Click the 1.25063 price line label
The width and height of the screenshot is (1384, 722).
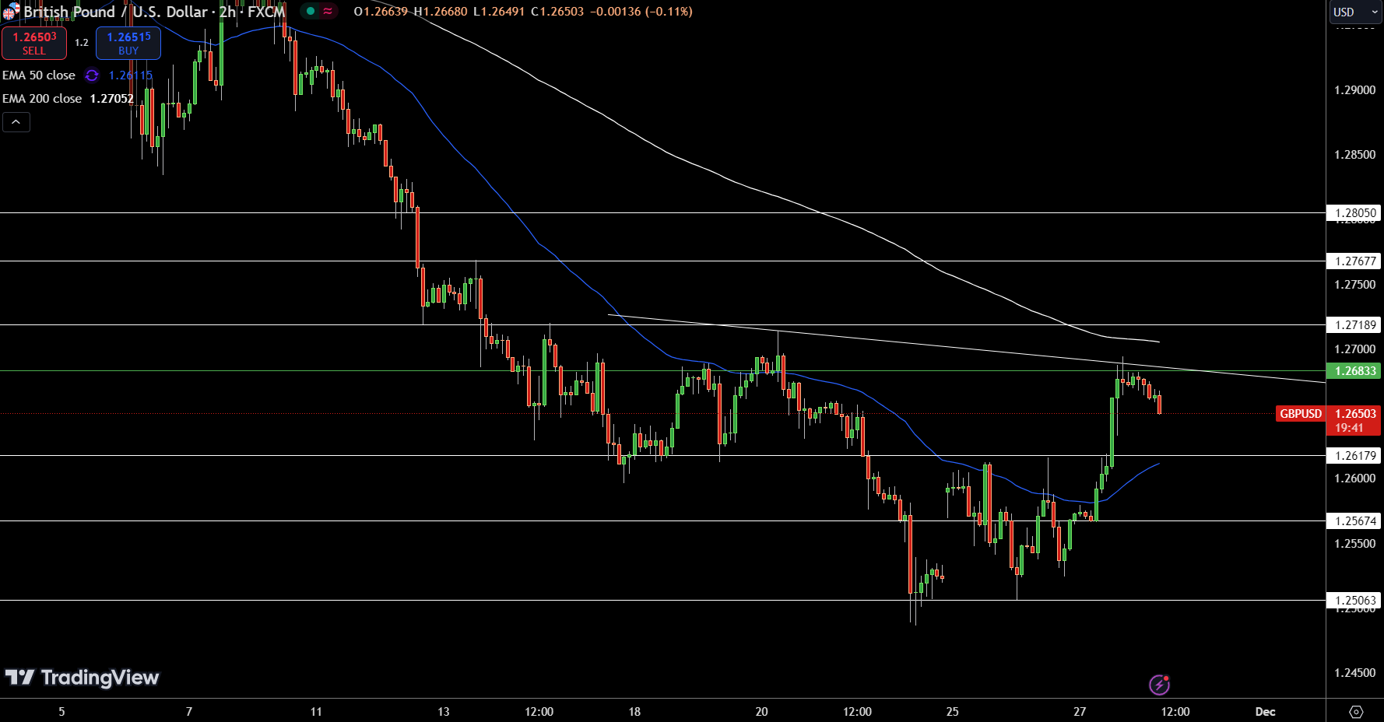1355,601
